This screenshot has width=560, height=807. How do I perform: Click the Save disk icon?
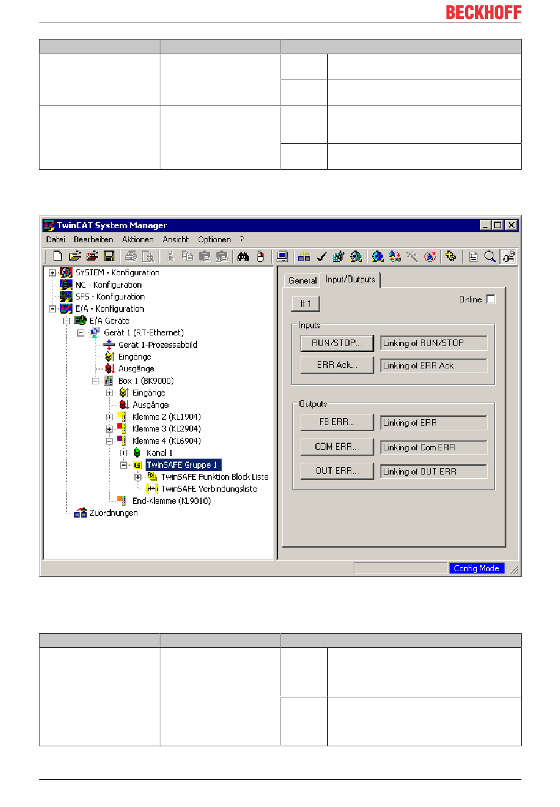109,256
